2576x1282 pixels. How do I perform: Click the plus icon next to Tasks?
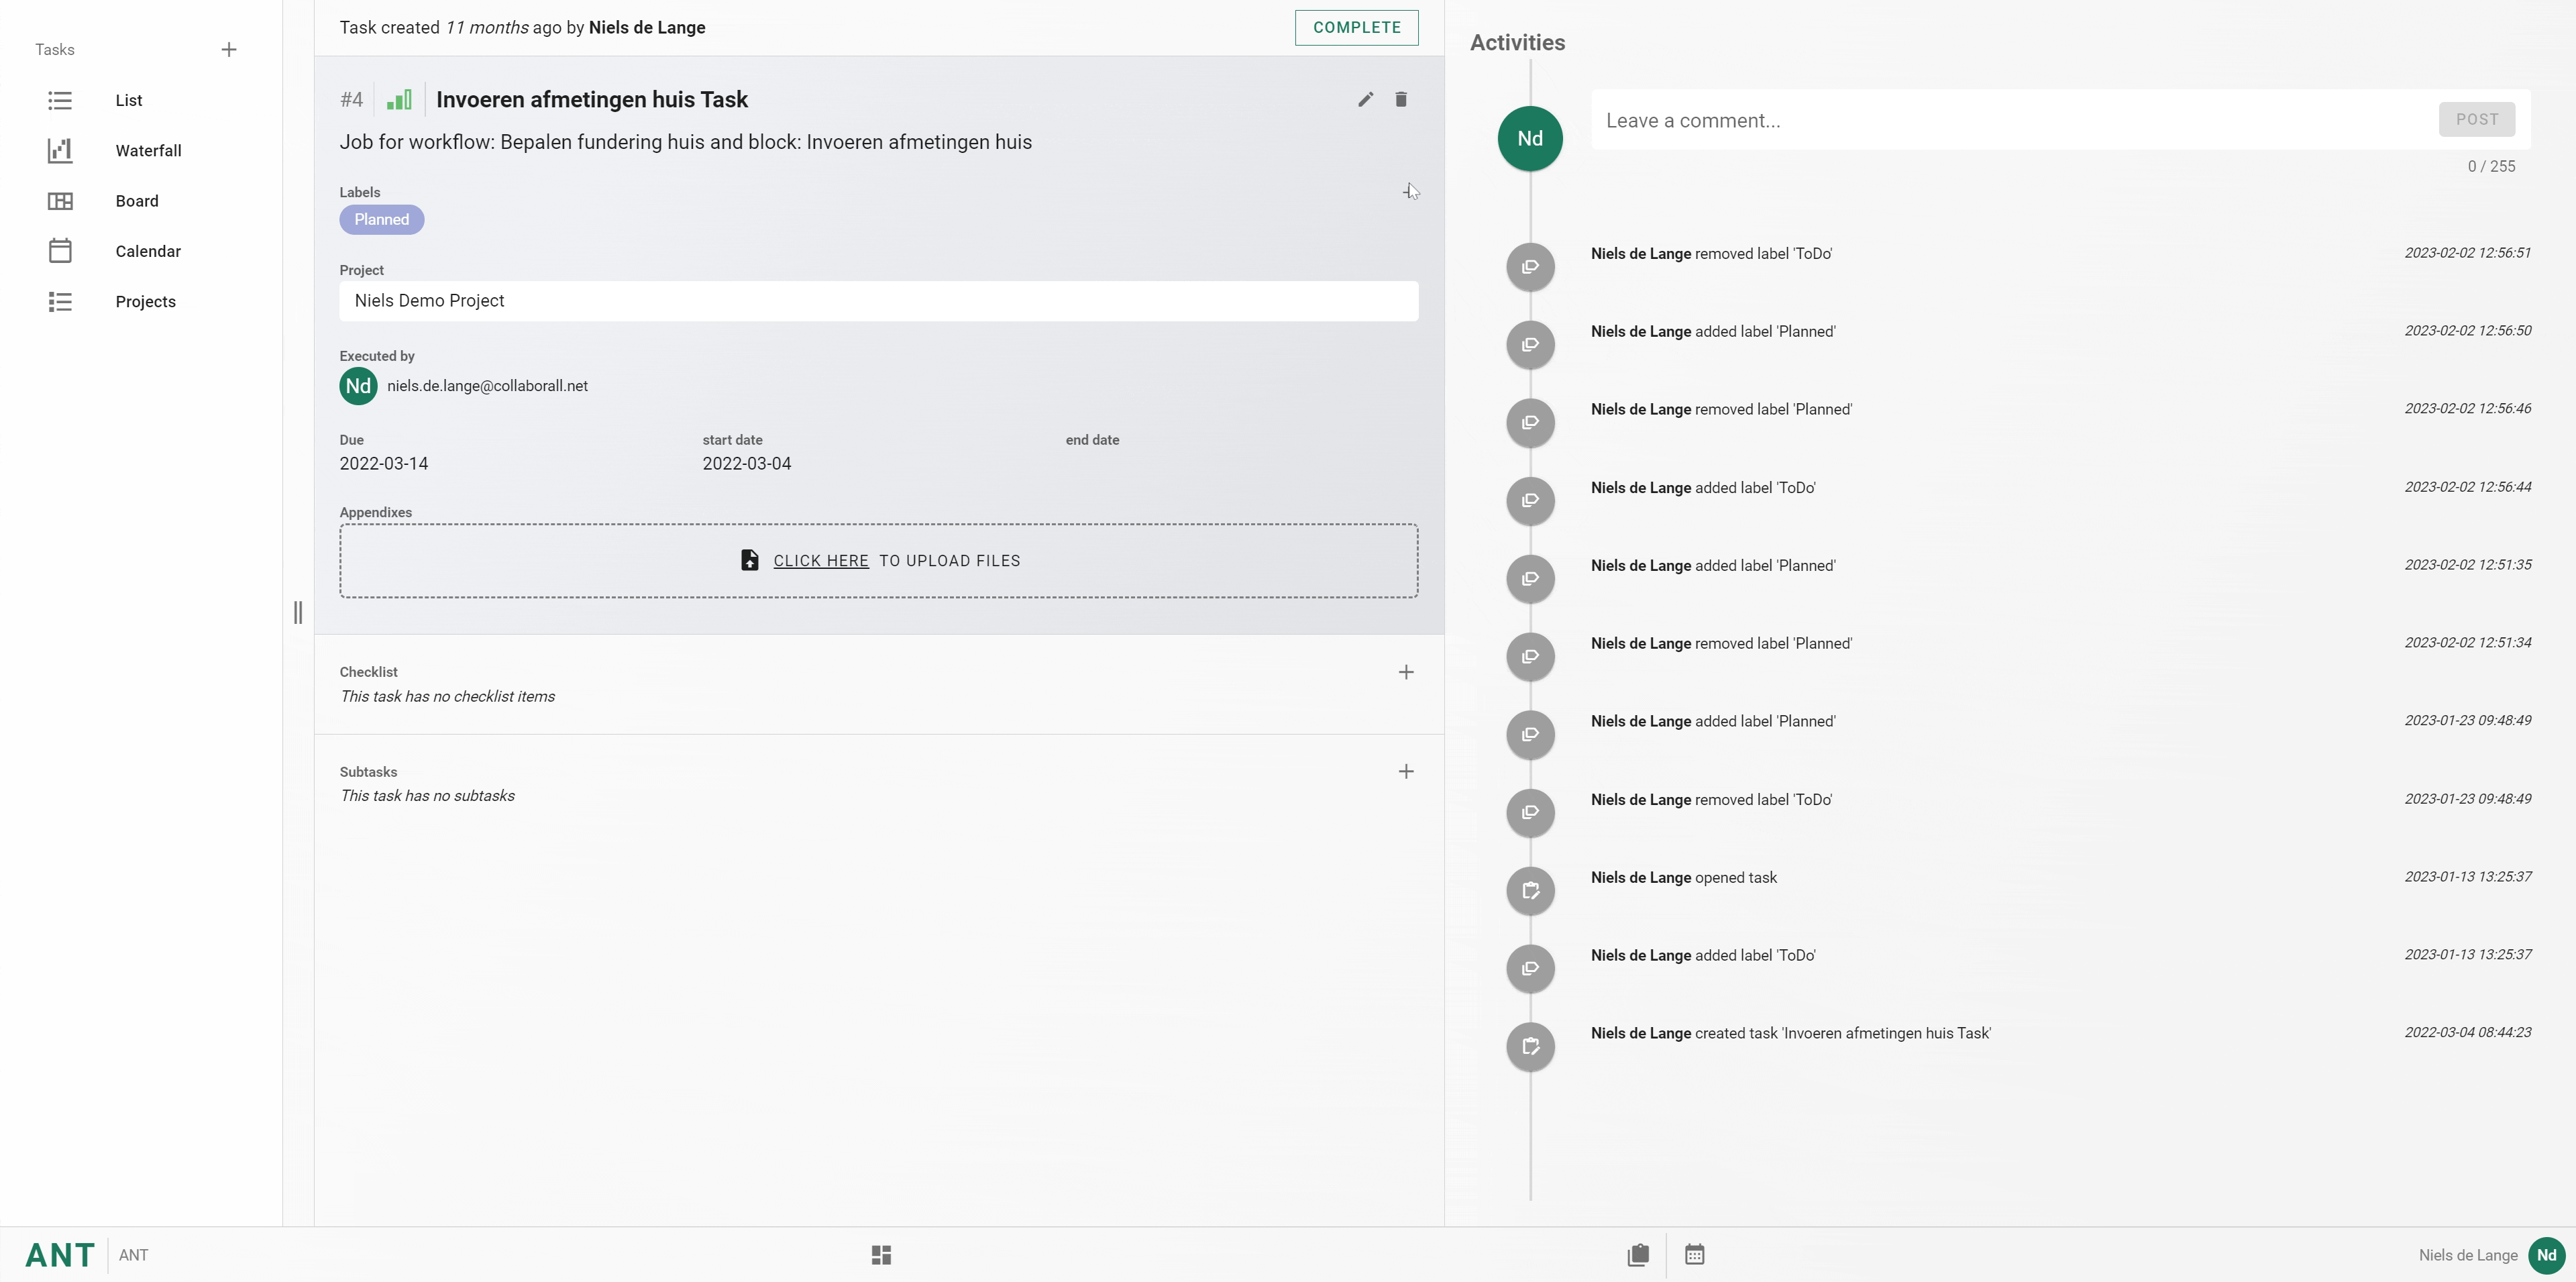pyautogui.click(x=229, y=49)
